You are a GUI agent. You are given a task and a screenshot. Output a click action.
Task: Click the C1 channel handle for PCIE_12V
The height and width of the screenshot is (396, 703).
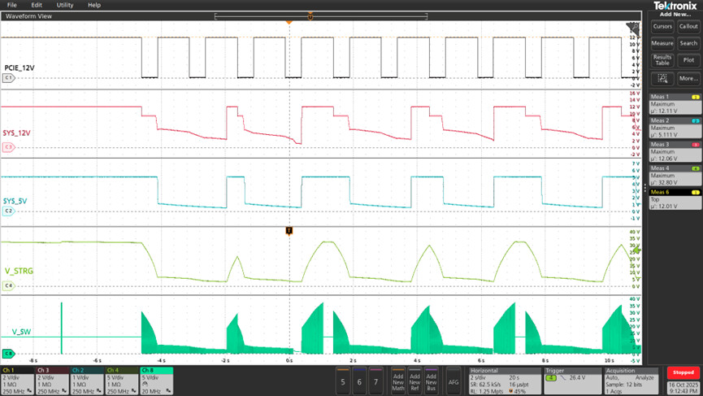(9, 78)
